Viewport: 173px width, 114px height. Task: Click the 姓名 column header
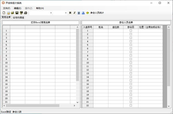tap(101, 27)
